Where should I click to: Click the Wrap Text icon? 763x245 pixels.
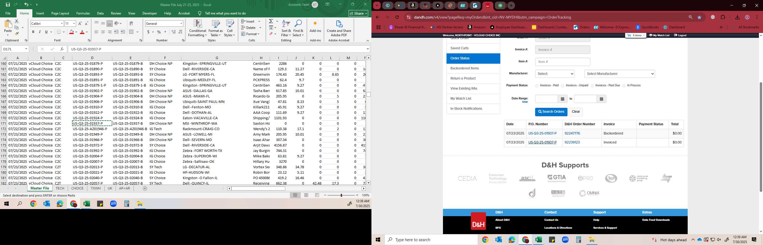(x=131, y=23)
